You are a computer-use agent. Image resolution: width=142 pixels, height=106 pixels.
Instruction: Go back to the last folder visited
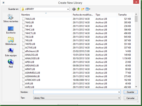coord(74,9)
